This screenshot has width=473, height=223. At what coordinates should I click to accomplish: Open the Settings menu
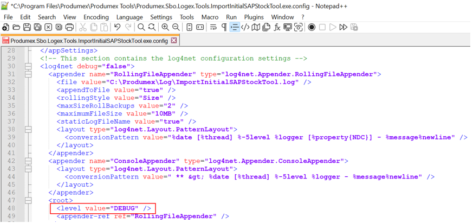[x=161, y=17]
